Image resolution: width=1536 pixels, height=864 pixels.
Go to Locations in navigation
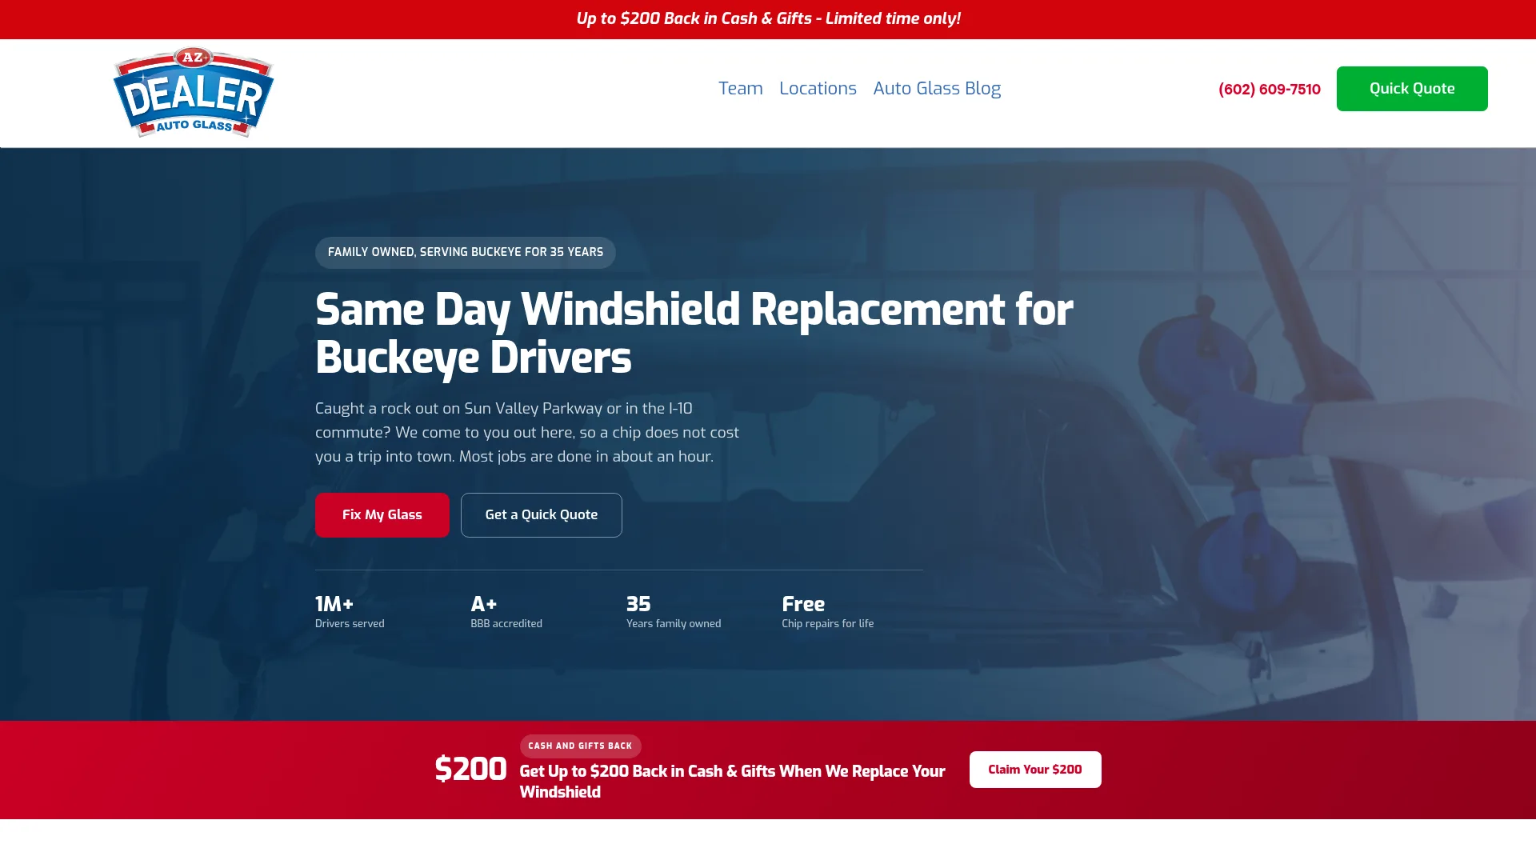tap(818, 88)
